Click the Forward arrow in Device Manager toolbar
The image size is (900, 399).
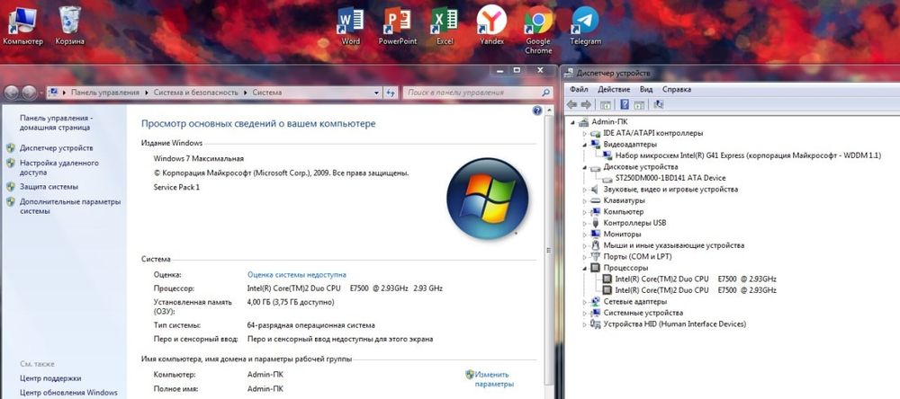(586, 104)
